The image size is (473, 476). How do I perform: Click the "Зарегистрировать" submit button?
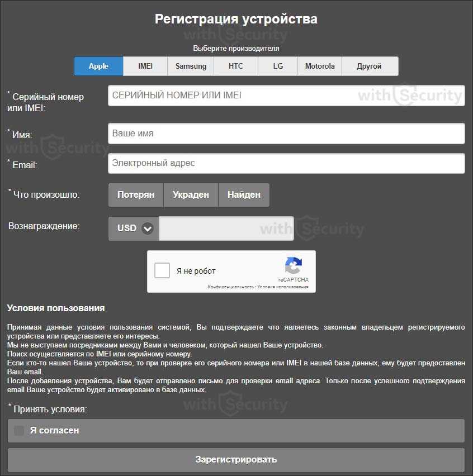[236, 460]
